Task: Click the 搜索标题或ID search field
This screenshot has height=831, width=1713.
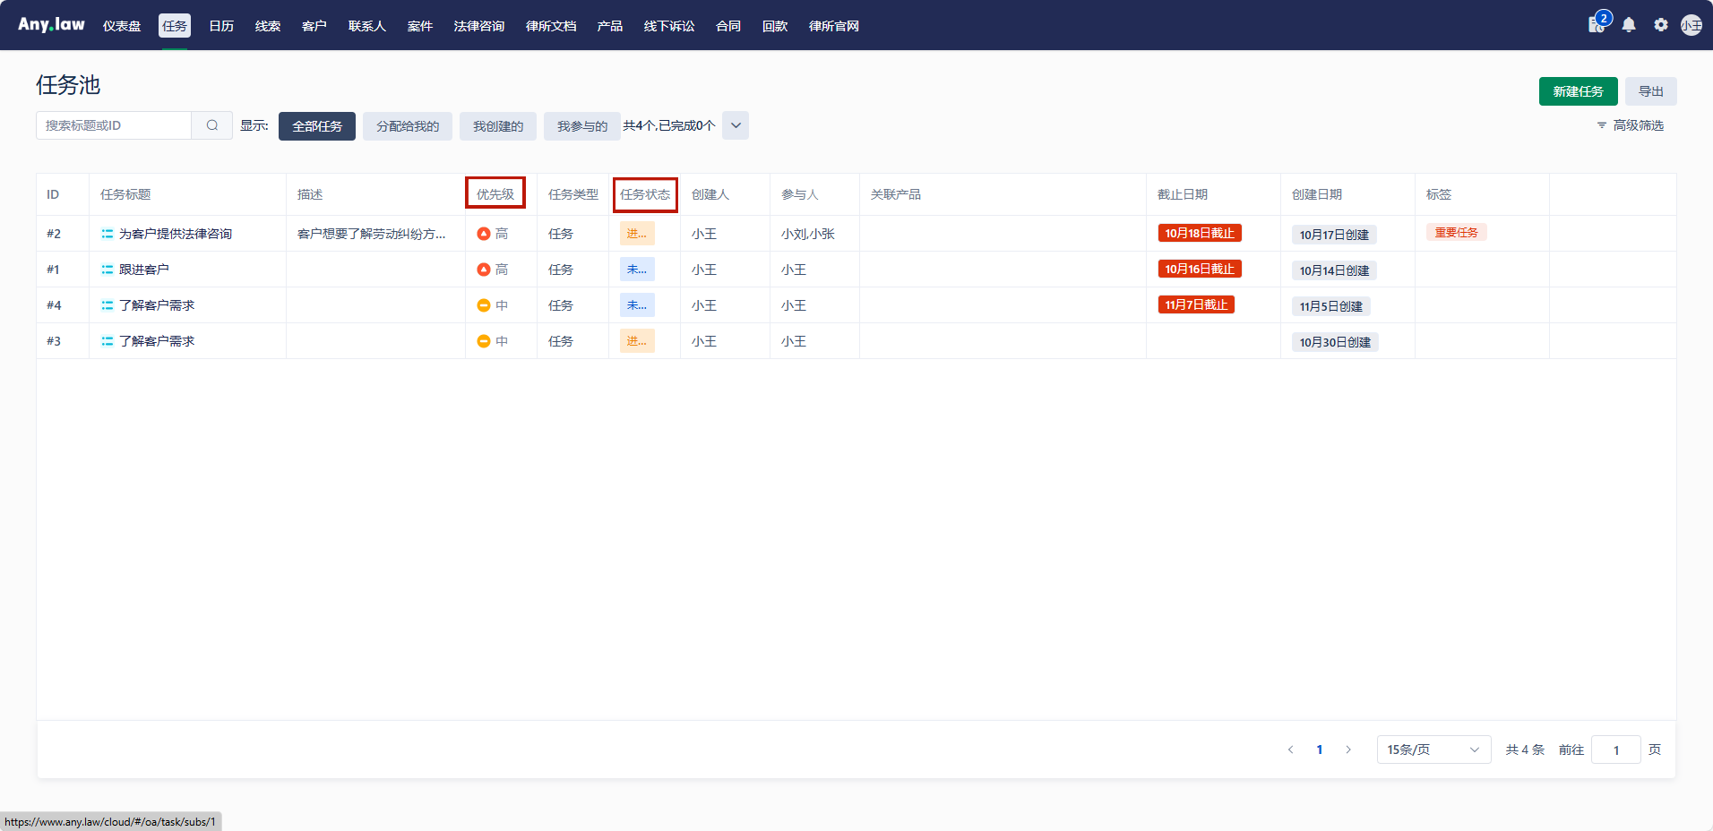Action: (114, 125)
